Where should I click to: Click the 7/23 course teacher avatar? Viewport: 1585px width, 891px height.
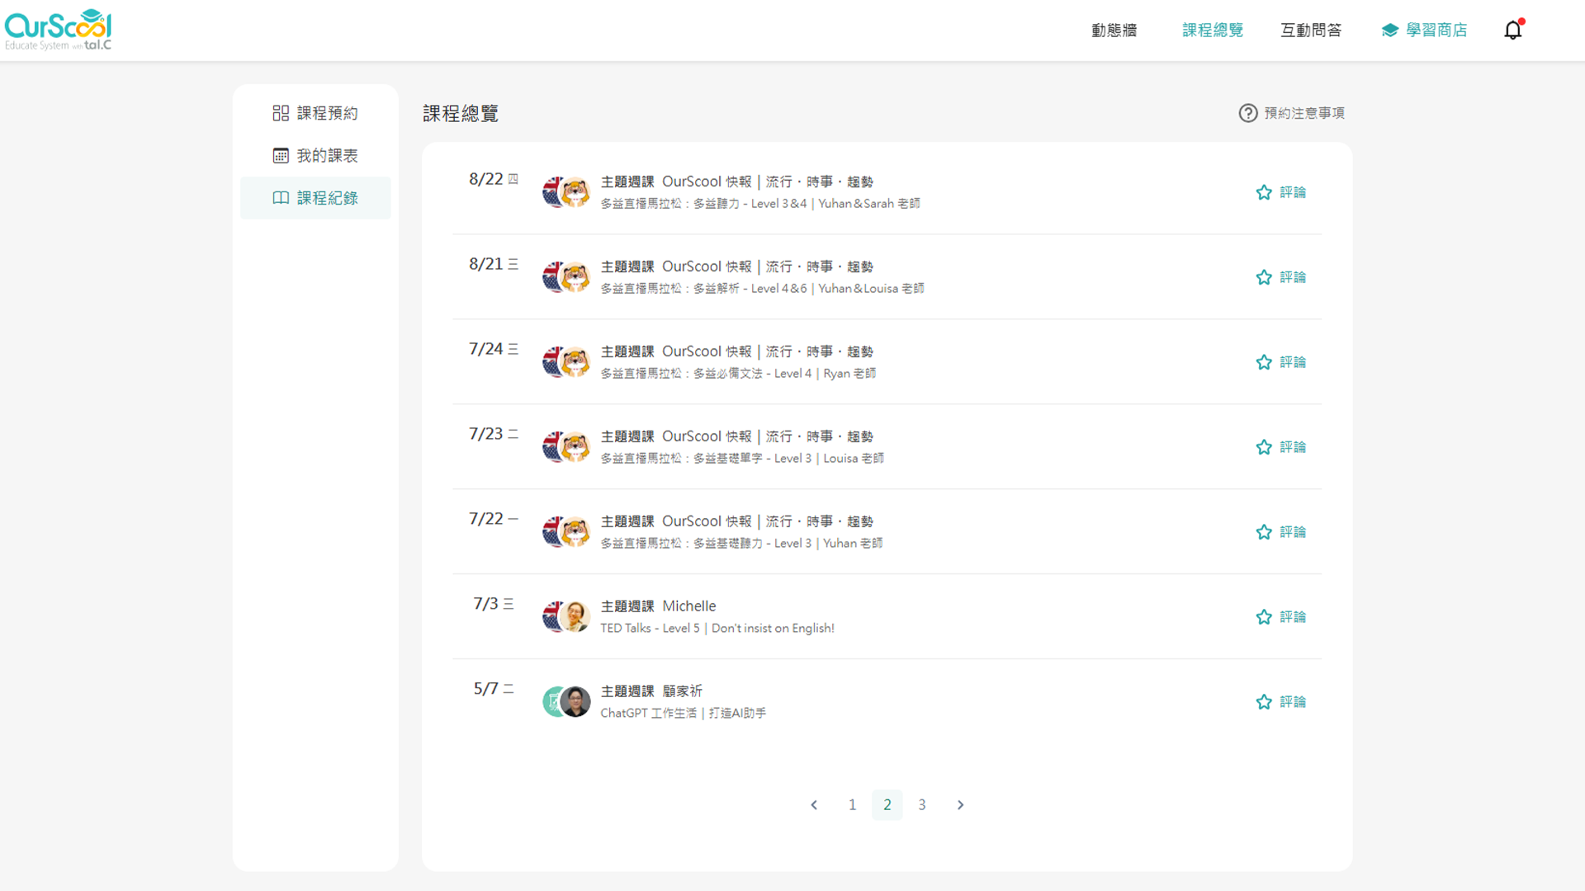(575, 446)
